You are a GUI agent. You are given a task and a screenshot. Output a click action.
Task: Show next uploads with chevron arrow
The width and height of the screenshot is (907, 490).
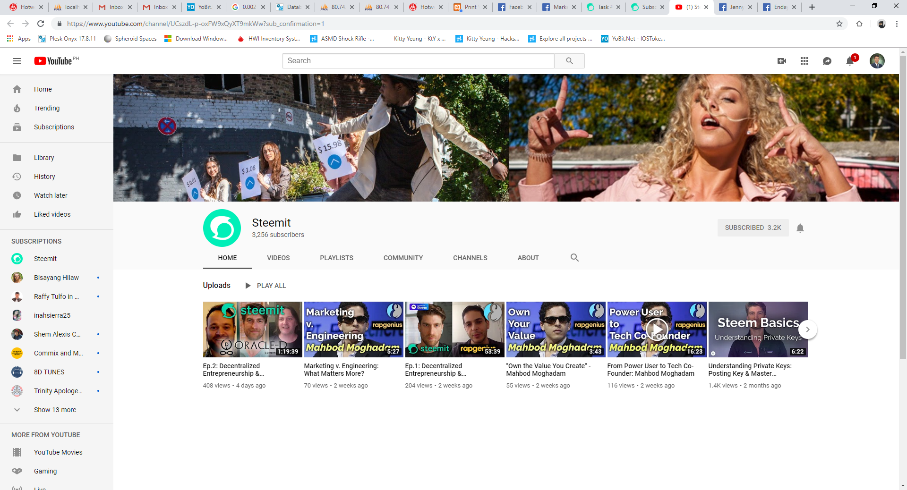tap(808, 329)
